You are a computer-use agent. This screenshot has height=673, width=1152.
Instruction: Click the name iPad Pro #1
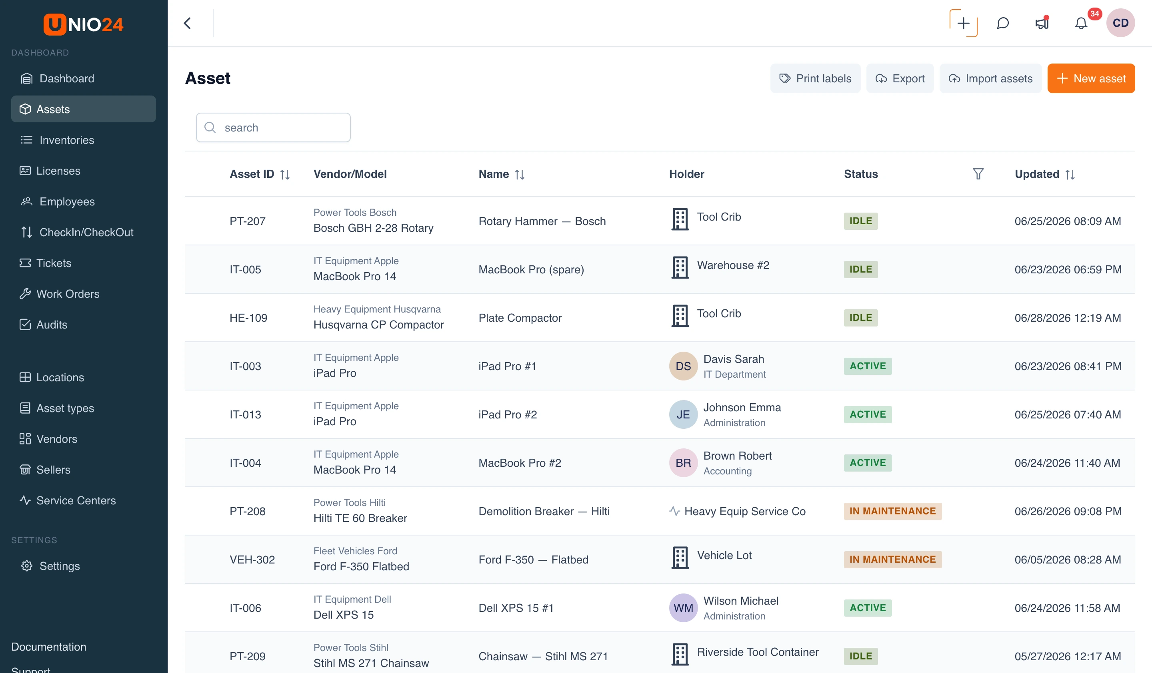(x=507, y=366)
